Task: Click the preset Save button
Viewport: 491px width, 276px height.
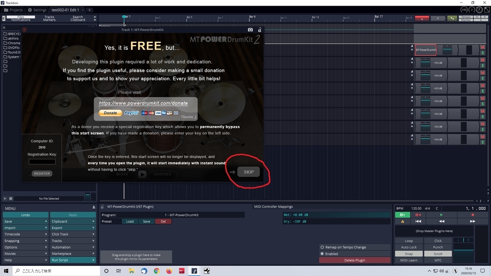Action: point(146,221)
